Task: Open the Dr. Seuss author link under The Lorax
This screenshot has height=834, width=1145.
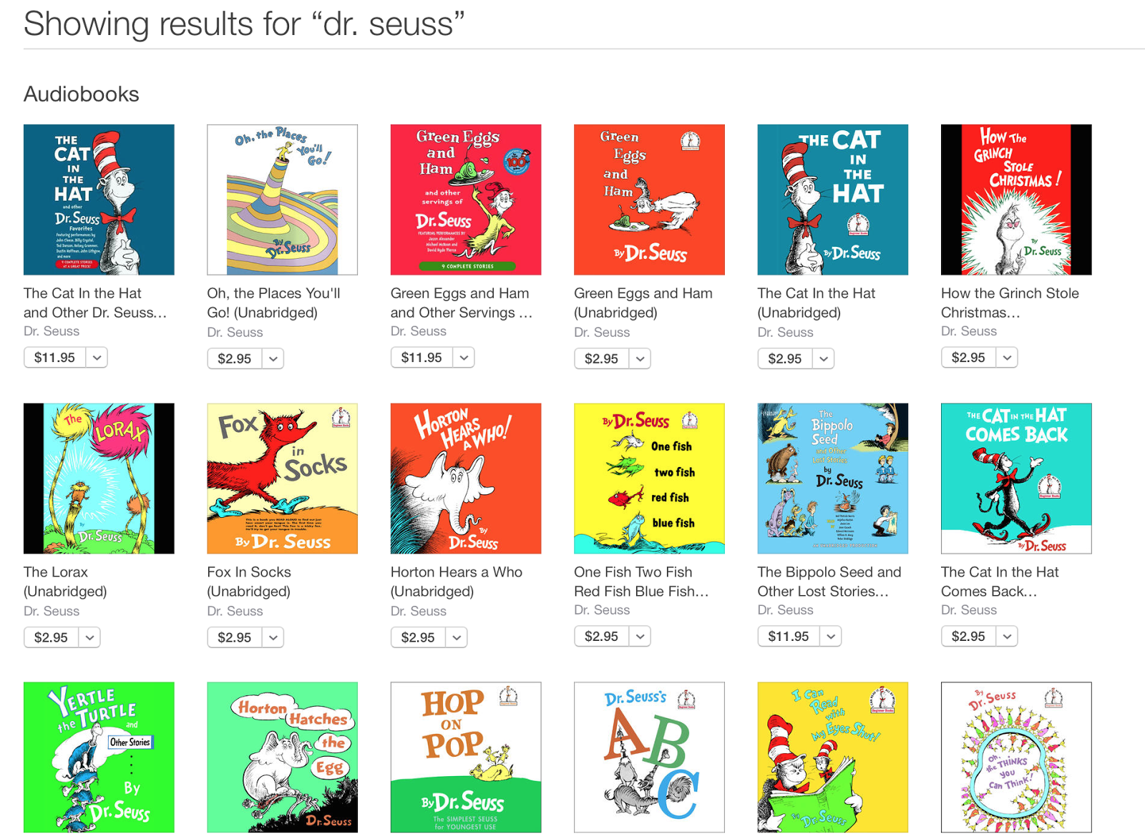Action: tap(53, 611)
